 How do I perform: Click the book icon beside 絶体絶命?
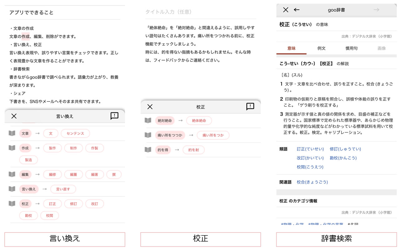[147, 120]
